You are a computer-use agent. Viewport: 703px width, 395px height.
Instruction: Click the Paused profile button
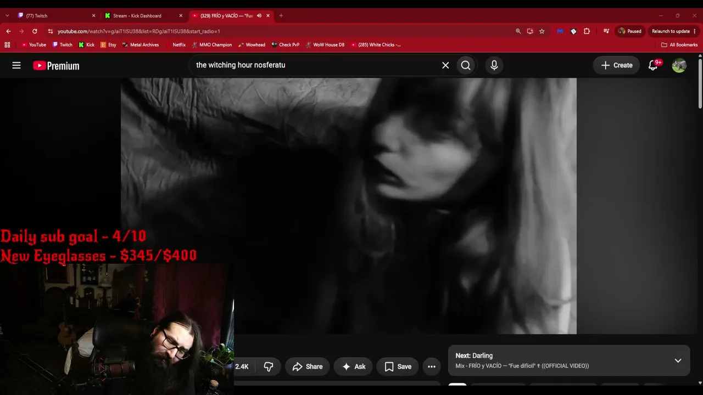coord(629,31)
